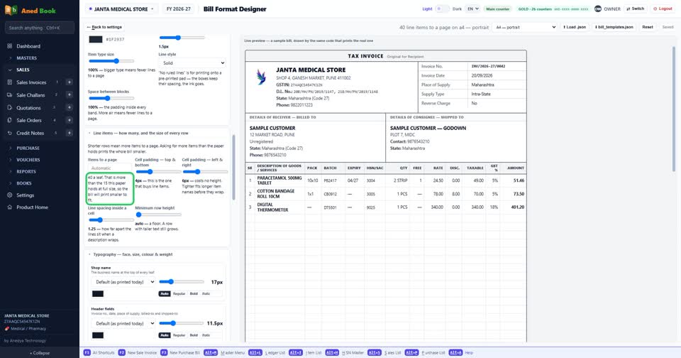Viewport: 681px width, 358px height.
Task: Click the Credit Notes sidebar icon
Action: coord(9,133)
